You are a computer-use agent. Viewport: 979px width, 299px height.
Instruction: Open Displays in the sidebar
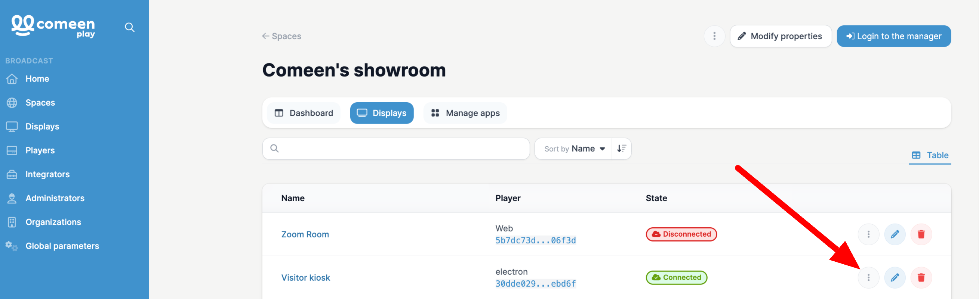click(x=42, y=127)
